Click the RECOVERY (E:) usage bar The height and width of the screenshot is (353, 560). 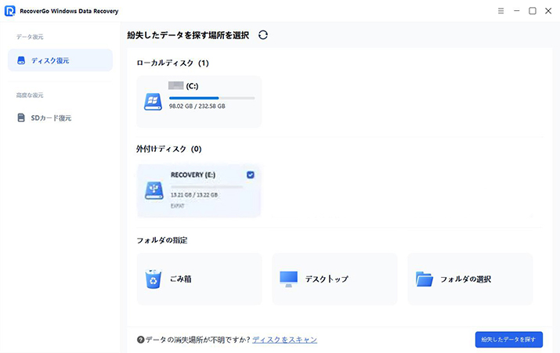[207, 186]
